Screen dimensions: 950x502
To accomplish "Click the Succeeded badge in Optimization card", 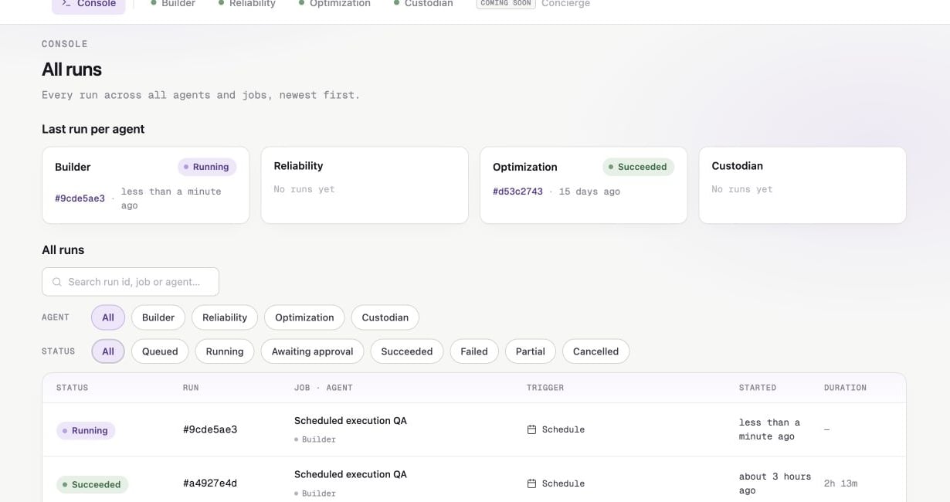I will pos(638,167).
